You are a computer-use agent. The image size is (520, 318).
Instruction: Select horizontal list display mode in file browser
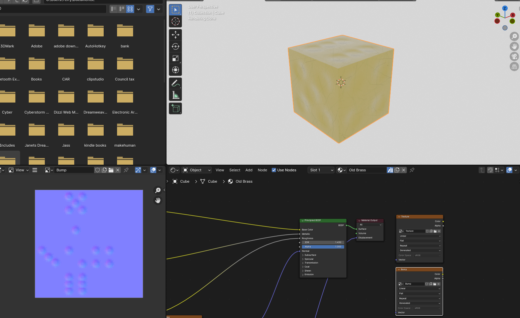tap(122, 9)
